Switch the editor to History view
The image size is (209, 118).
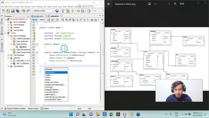pos(42,20)
